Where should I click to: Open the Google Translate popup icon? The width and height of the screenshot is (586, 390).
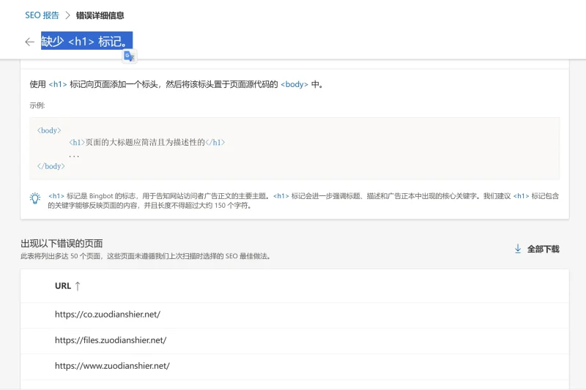click(x=130, y=56)
